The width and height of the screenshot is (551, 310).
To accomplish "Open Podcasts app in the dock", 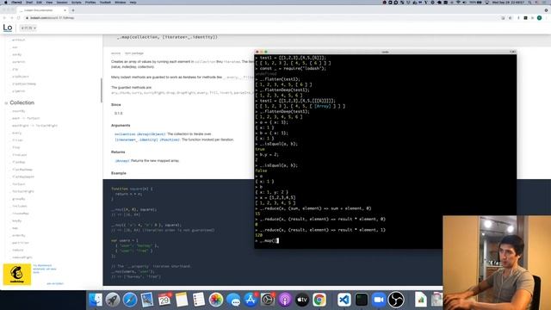I will coord(285,300).
